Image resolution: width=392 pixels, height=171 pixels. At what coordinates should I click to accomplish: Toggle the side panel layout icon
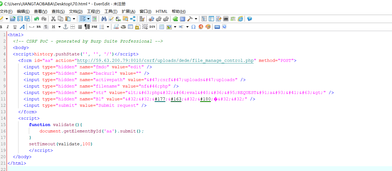pyautogui.click(x=211, y=19)
